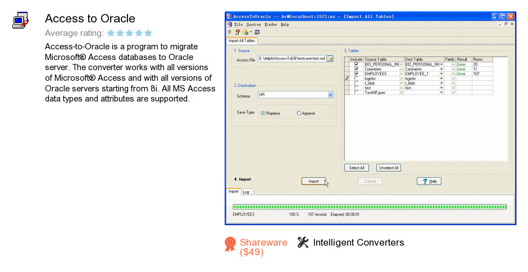Open empty Dest Table dropdown for TestAllTypes
This screenshot has width=528, height=272.
tap(441, 93)
